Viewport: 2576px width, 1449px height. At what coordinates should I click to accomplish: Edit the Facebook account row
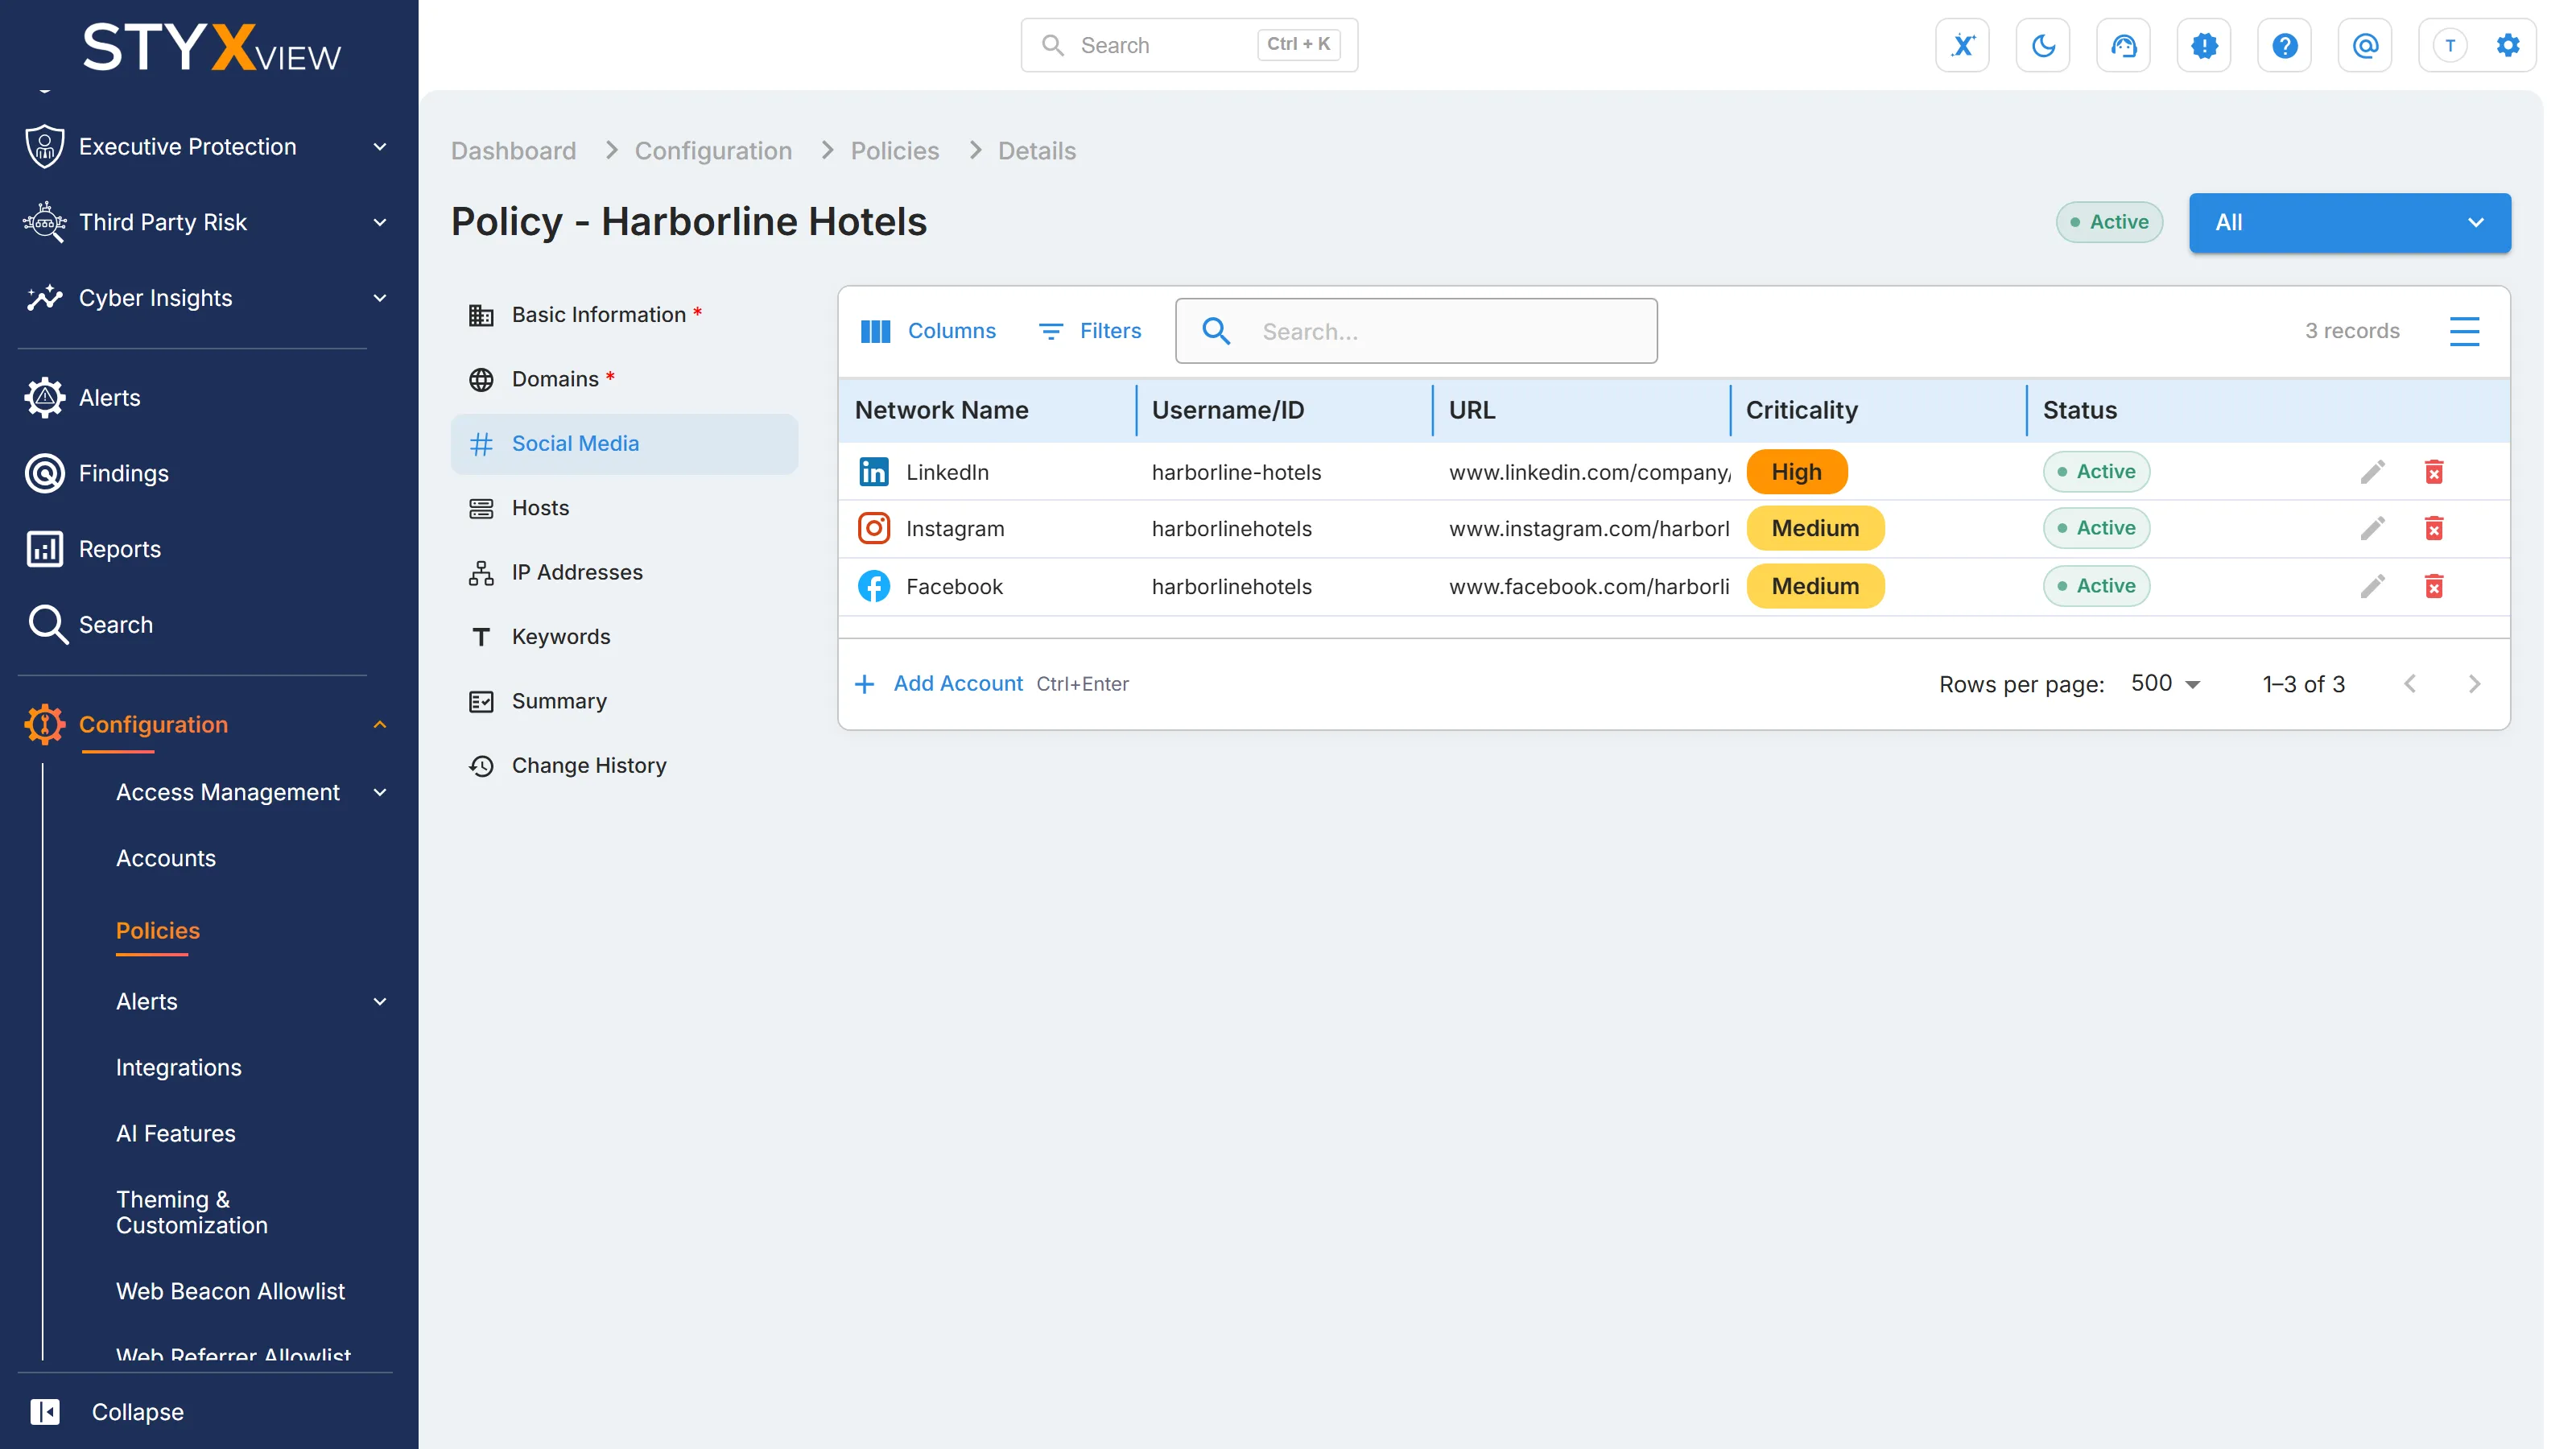pos(2372,586)
